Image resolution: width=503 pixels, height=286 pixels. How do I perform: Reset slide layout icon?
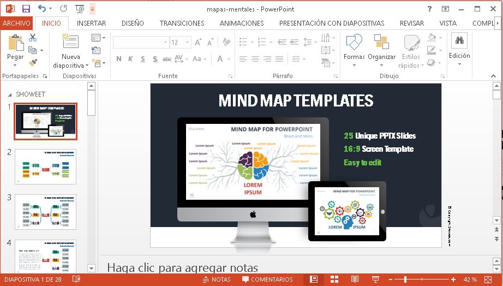point(96,50)
